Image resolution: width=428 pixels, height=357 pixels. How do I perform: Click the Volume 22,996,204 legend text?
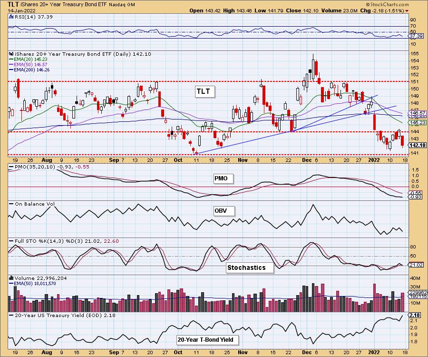click(x=40, y=278)
